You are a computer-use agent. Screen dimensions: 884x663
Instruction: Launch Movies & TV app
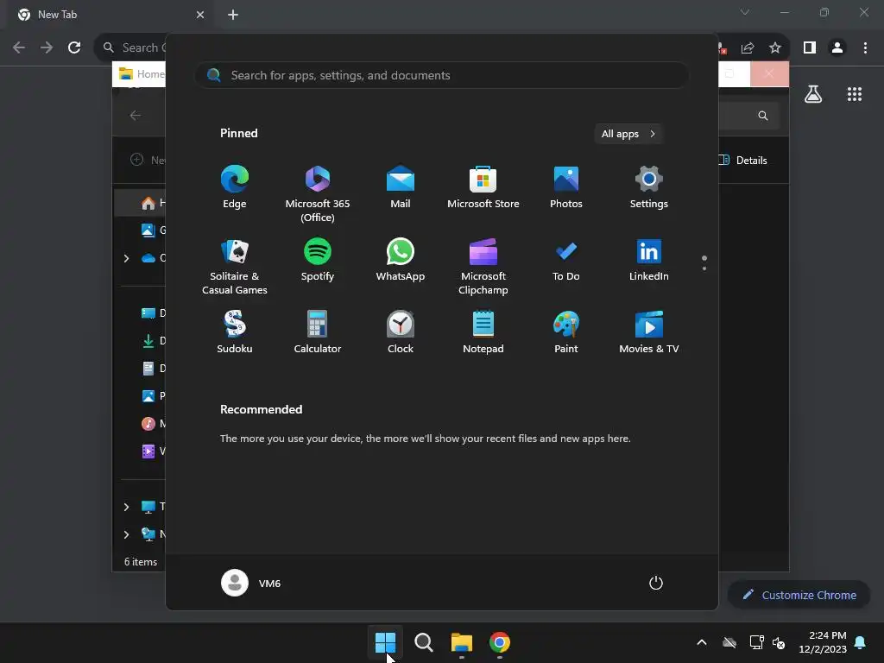pyautogui.click(x=649, y=332)
